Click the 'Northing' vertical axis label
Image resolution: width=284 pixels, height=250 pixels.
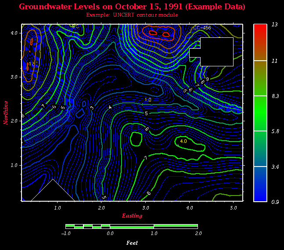point(6,112)
